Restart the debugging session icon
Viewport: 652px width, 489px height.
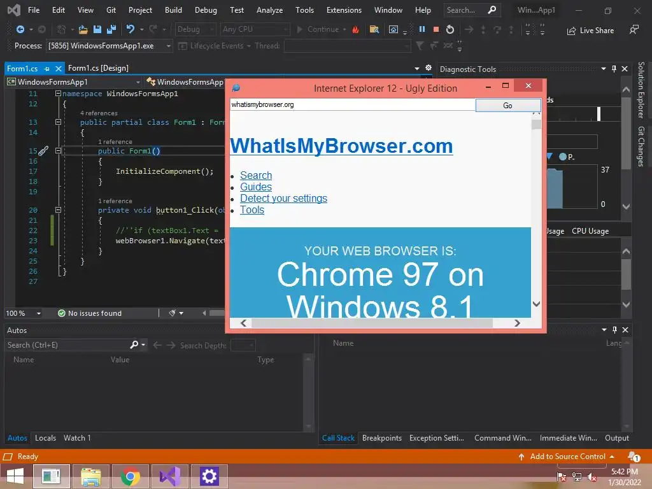pos(450,29)
